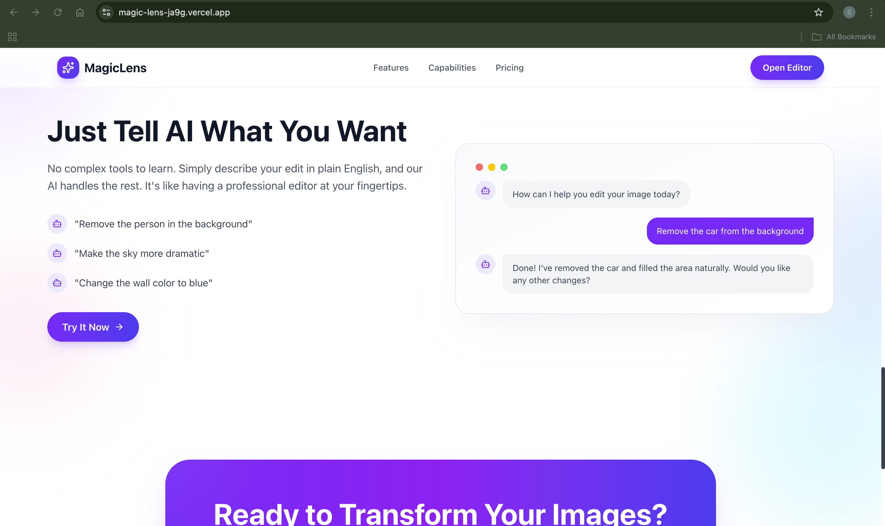885x526 pixels.
Task: Click the bot icon beside the greeting message
Action: [x=485, y=191]
